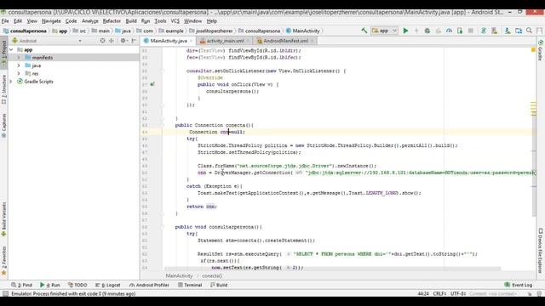Open the Navigate menu
Screen dimensions: 545x306
(51, 21)
